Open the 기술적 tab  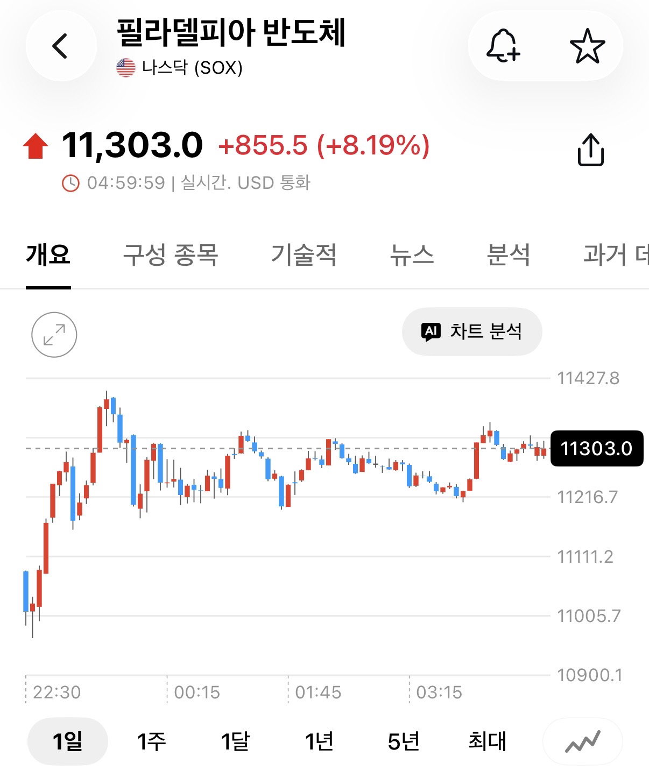click(304, 255)
